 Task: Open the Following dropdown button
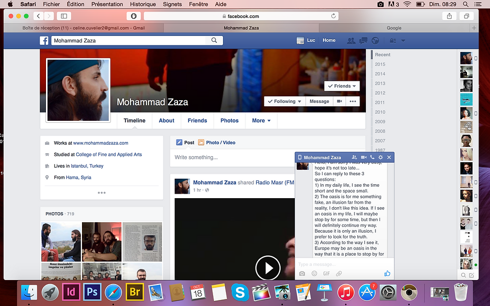284,101
